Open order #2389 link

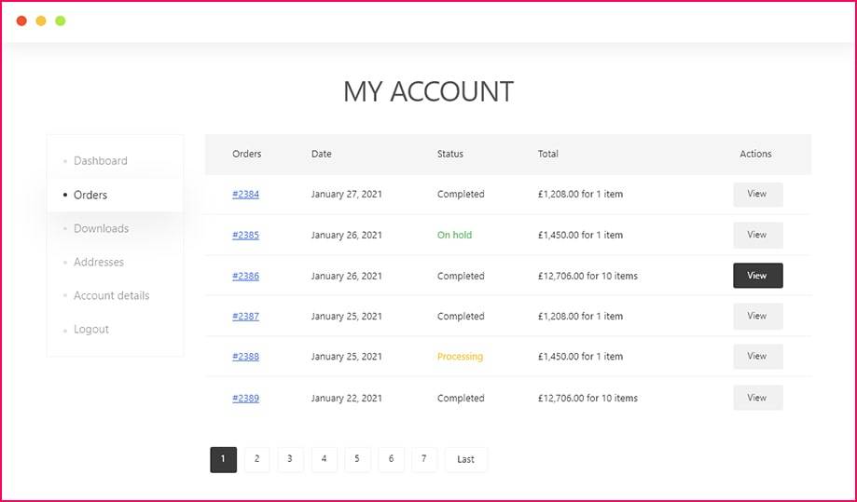tap(245, 399)
